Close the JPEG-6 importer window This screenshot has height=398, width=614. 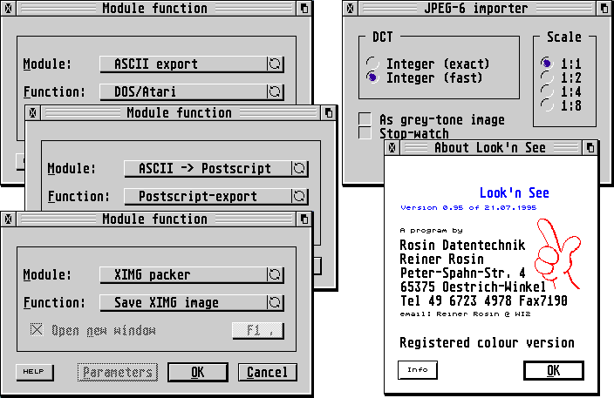click(x=351, y=8)
